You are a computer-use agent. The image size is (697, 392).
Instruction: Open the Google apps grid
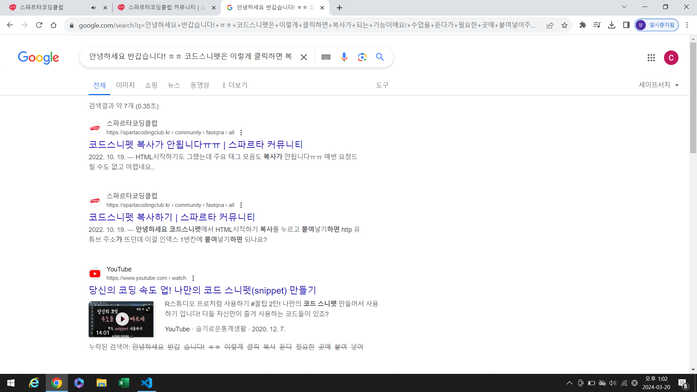[x=651, y=58]
